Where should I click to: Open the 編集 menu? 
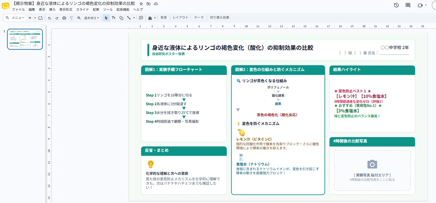[x=32, y=9]
